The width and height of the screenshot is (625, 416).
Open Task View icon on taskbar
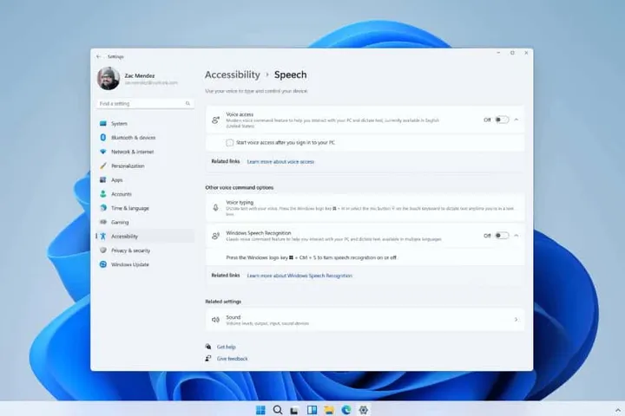tap(294, 411)
